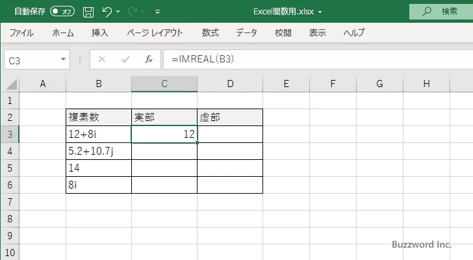Click the Name Box showing C3
Screen dimensions: 473x260
[x=32, y=60]
